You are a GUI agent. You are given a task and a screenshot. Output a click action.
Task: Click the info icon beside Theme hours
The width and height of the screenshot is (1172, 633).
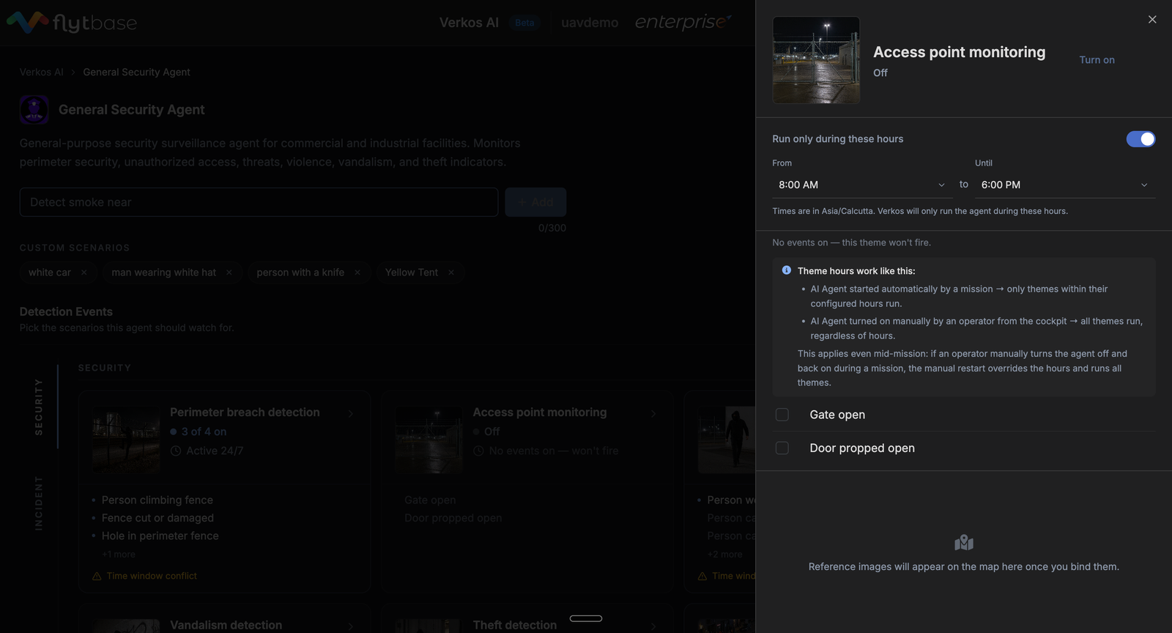[x=787, y=270]
